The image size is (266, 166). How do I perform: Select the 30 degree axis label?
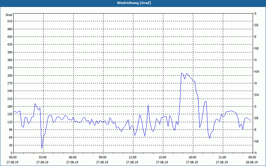pos(11,145)
